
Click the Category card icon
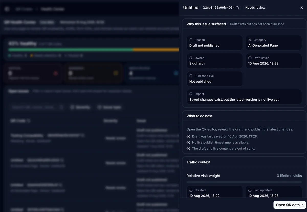pyautogui.click(x=250, y=40)
